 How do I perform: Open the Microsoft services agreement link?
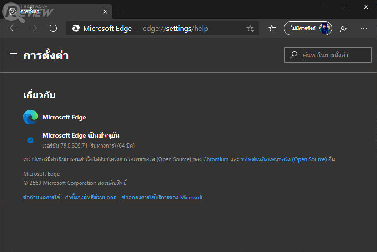162,198
